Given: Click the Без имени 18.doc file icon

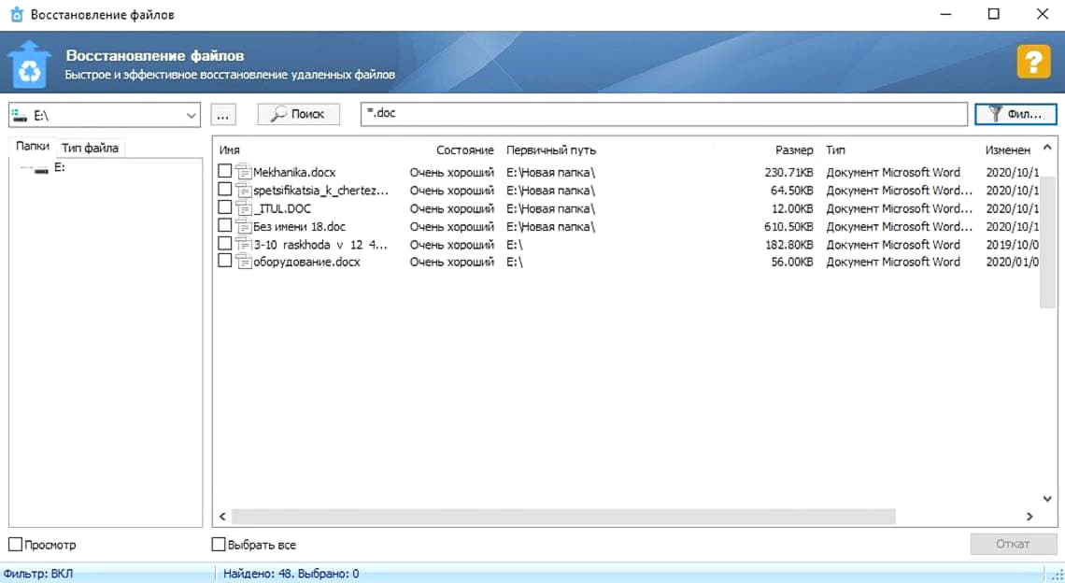Looking at the screenshot, I should coord(244,226).
